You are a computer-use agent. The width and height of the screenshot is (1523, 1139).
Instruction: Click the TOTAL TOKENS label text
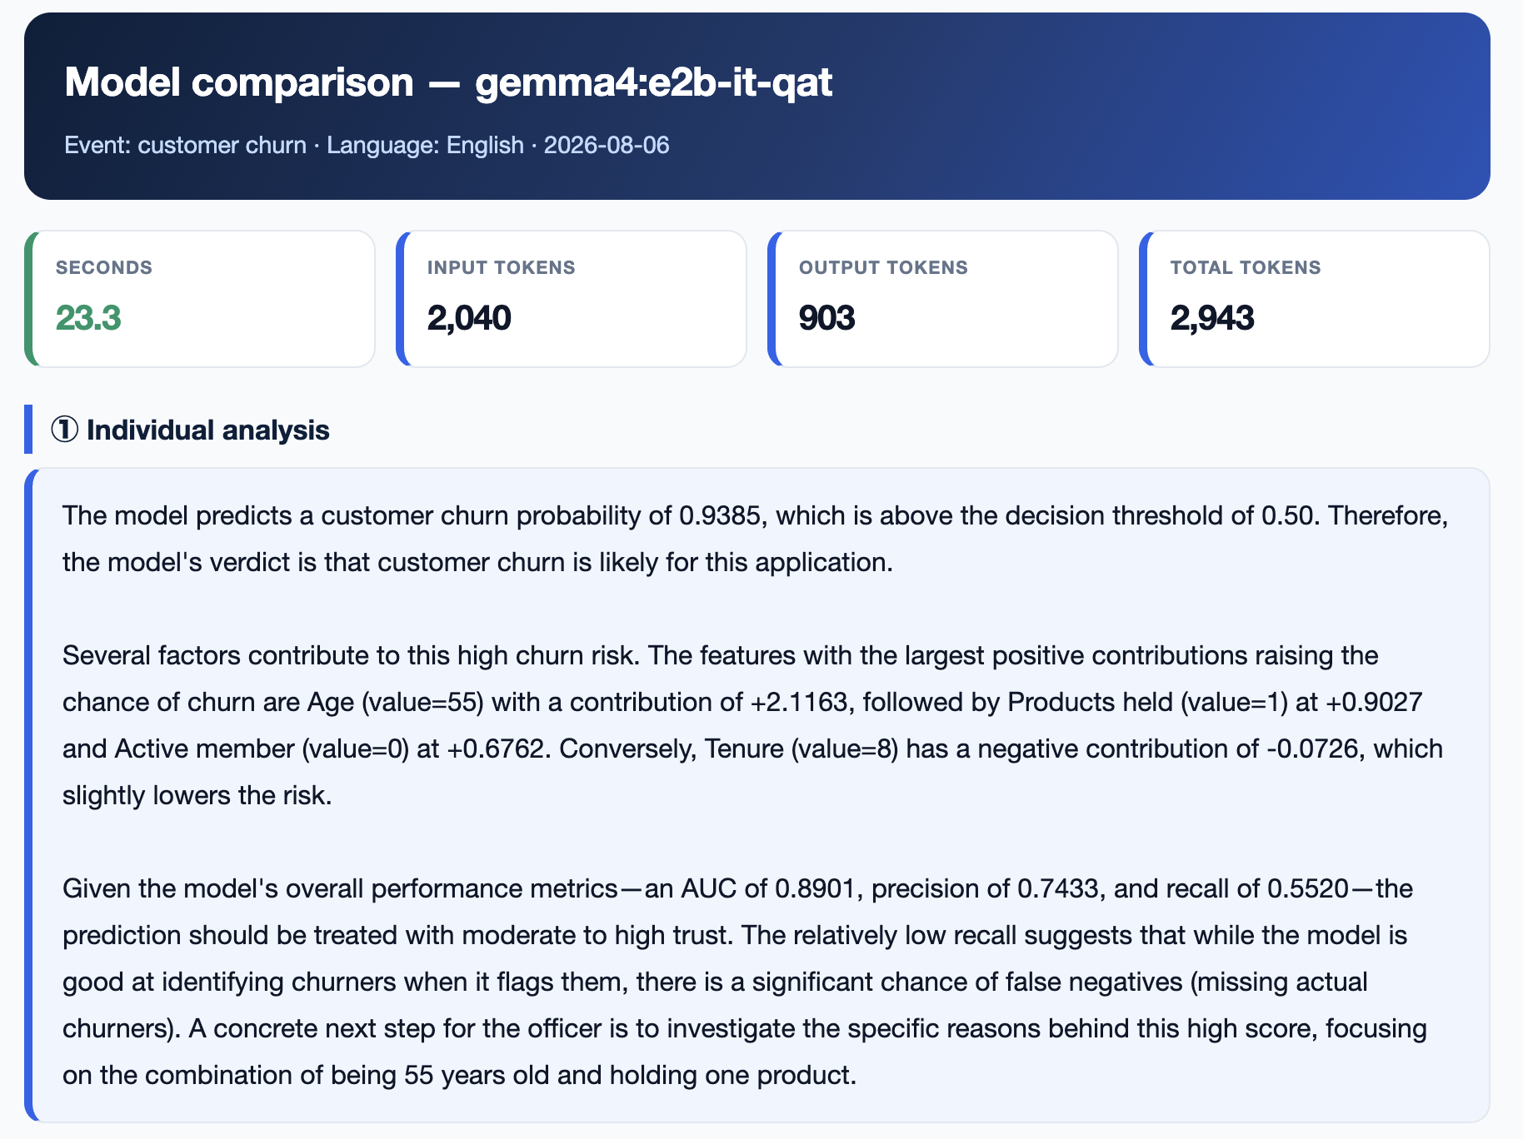pyautogui.click(x=1246, y=267)
